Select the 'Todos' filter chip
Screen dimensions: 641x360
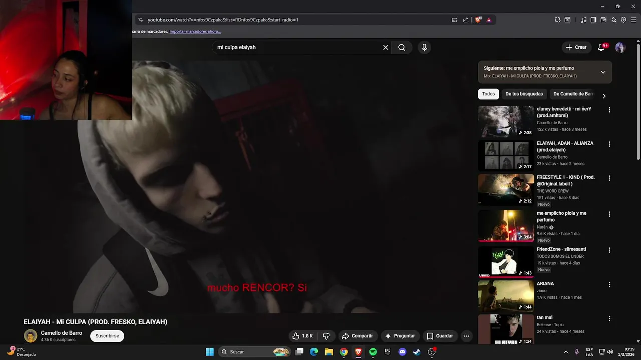click(488, 94)
